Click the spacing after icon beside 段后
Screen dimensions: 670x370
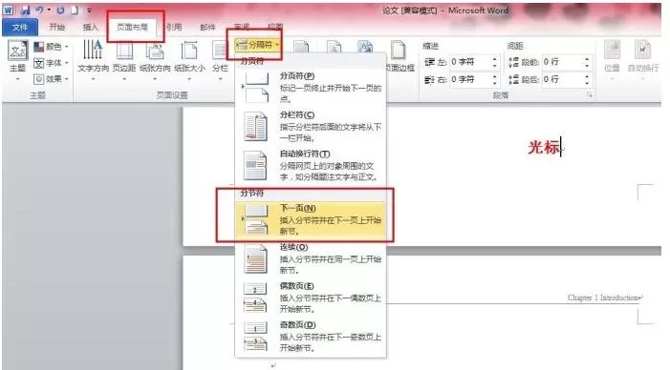tap(513, 80)
